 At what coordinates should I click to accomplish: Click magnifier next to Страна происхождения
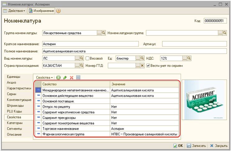[x=82, y=66]
